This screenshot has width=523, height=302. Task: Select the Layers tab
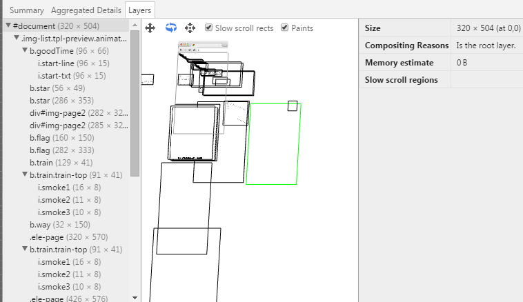coord(140,10)
